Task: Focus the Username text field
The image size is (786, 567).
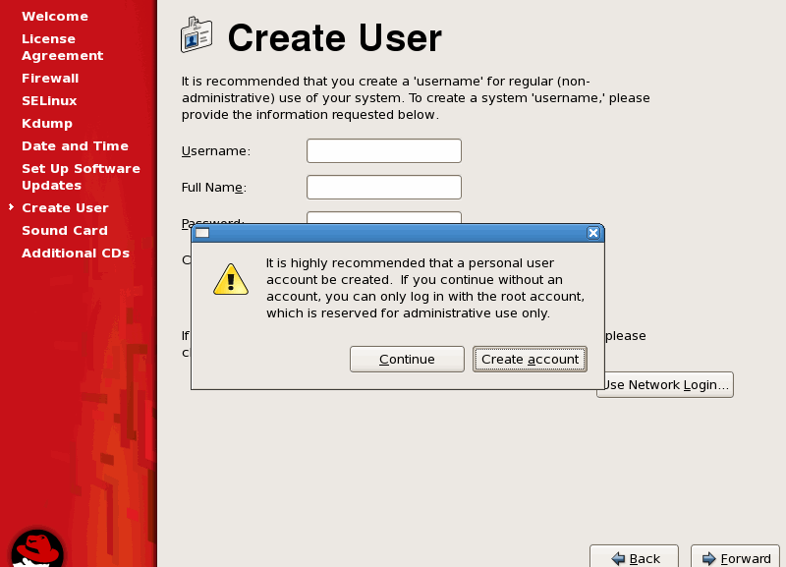Action: click(x=383, y=151)
